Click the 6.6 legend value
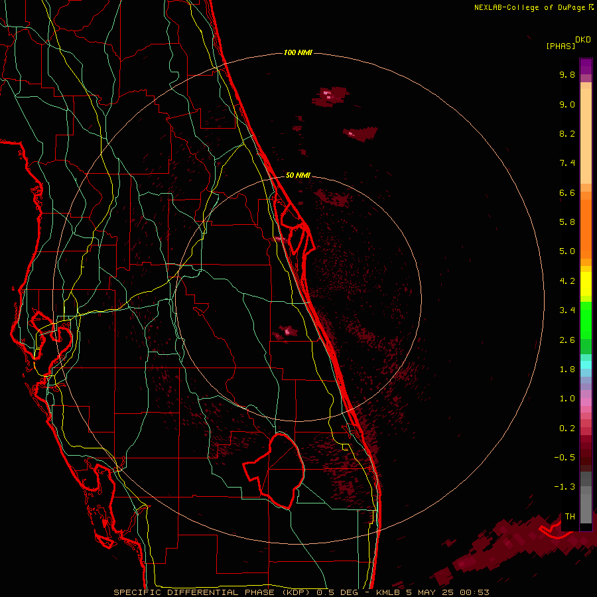The image size is (597, 597). pyautogui.click(x=567, y=192)
